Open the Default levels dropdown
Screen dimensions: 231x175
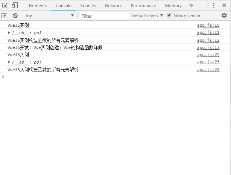point(147,16)
